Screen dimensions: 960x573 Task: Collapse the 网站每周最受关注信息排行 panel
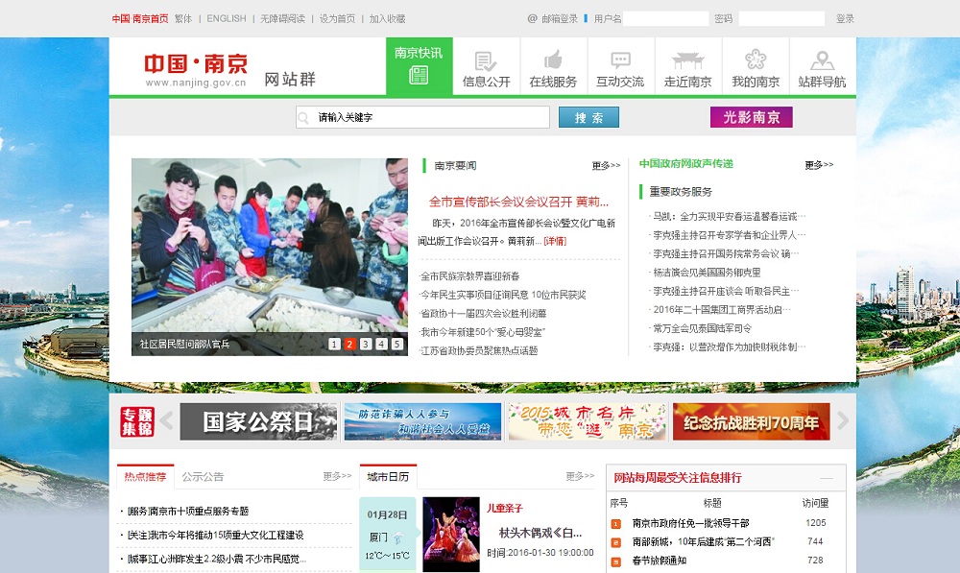point(827,478)
